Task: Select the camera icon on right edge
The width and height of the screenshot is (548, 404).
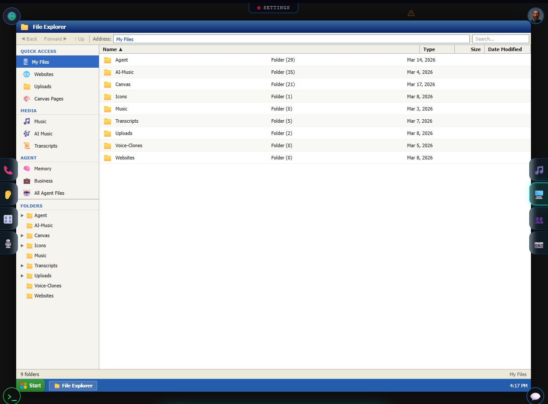Action: (x=540, y=243)
